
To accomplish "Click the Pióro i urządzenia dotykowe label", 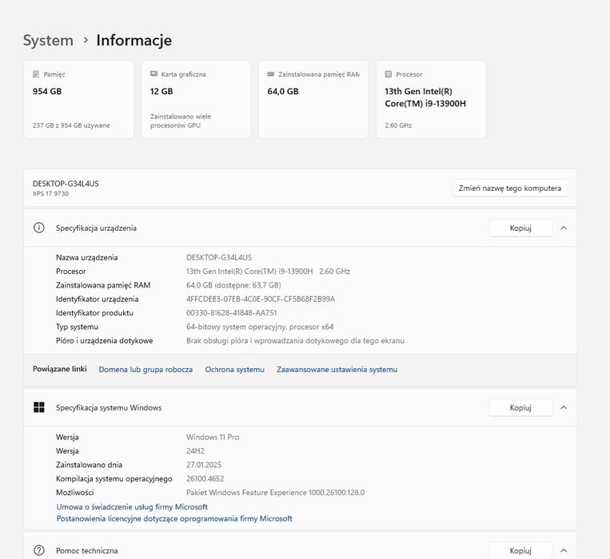I will tap(104, 341).
